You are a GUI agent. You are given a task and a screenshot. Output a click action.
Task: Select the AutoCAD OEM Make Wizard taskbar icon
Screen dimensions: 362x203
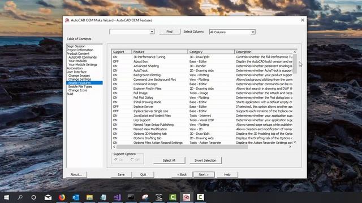pos(187,197)
